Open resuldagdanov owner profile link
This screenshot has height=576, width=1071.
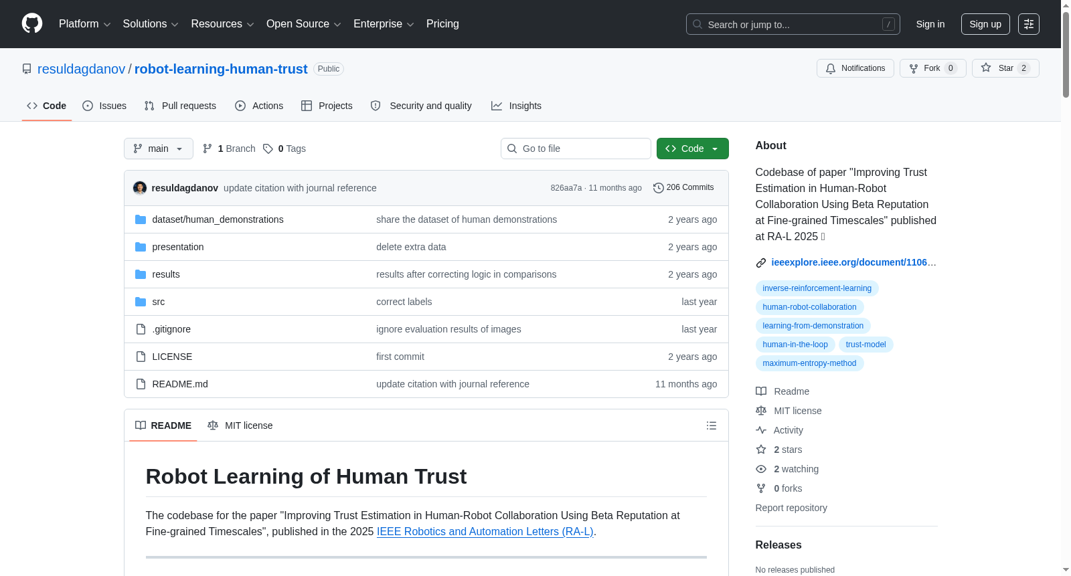(81, 69)
